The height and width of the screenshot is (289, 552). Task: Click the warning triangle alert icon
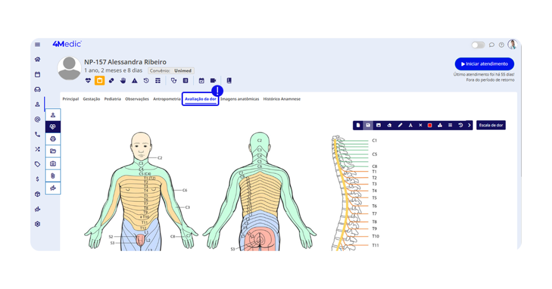[x=135, y=81]
